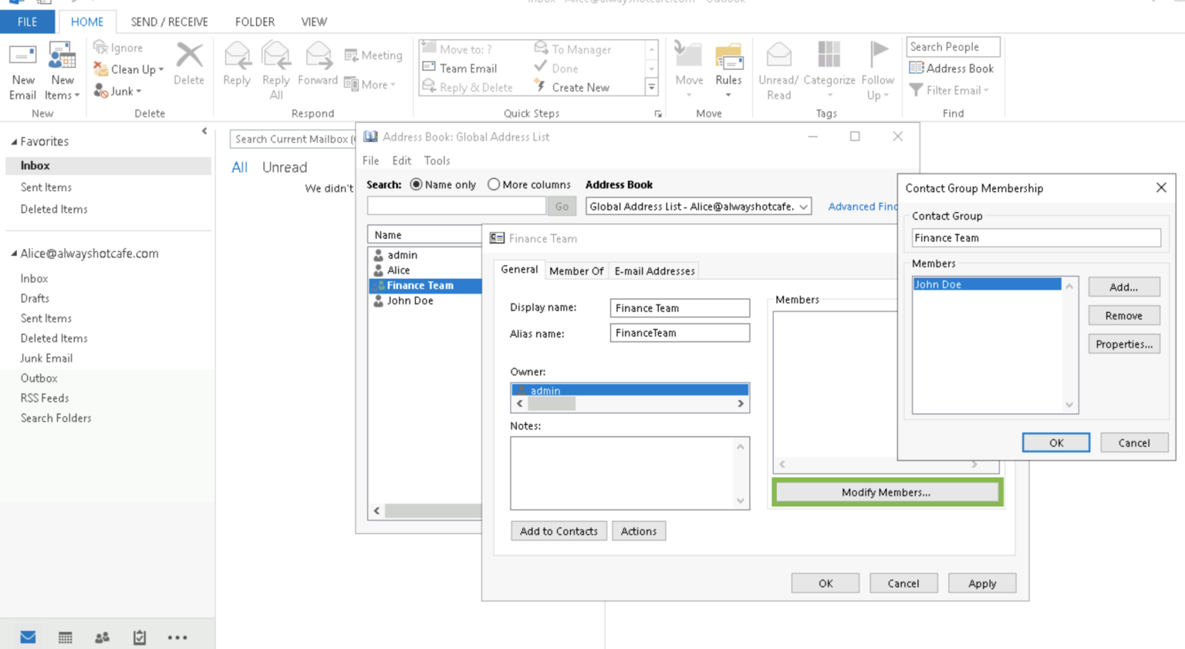The height and width of the screenshot is (649, 1185).
Task: Switch to Unread message filter
Action: (284, 166)
